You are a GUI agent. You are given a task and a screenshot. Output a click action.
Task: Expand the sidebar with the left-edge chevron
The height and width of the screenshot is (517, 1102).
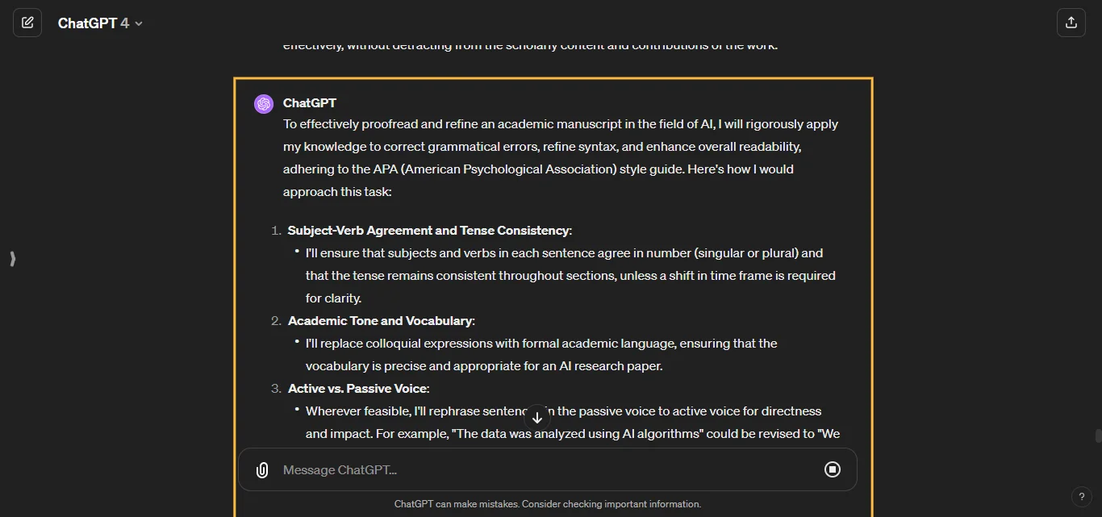tap(12, 259)
